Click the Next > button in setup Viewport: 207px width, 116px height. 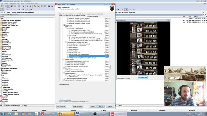click(x=101, y=106)
